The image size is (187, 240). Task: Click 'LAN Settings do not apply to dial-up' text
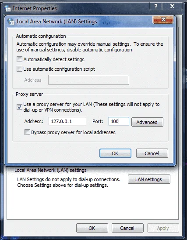tap(69, 179)
